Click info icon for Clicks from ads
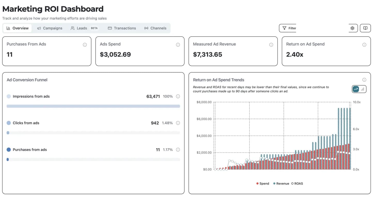The width and height of the screenshot is (372, 202). (x=178, y=123)
